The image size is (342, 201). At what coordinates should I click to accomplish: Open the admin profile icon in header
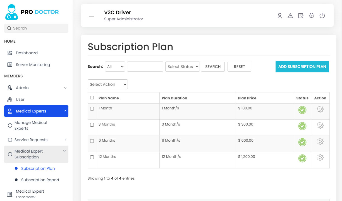coord(280,16)
